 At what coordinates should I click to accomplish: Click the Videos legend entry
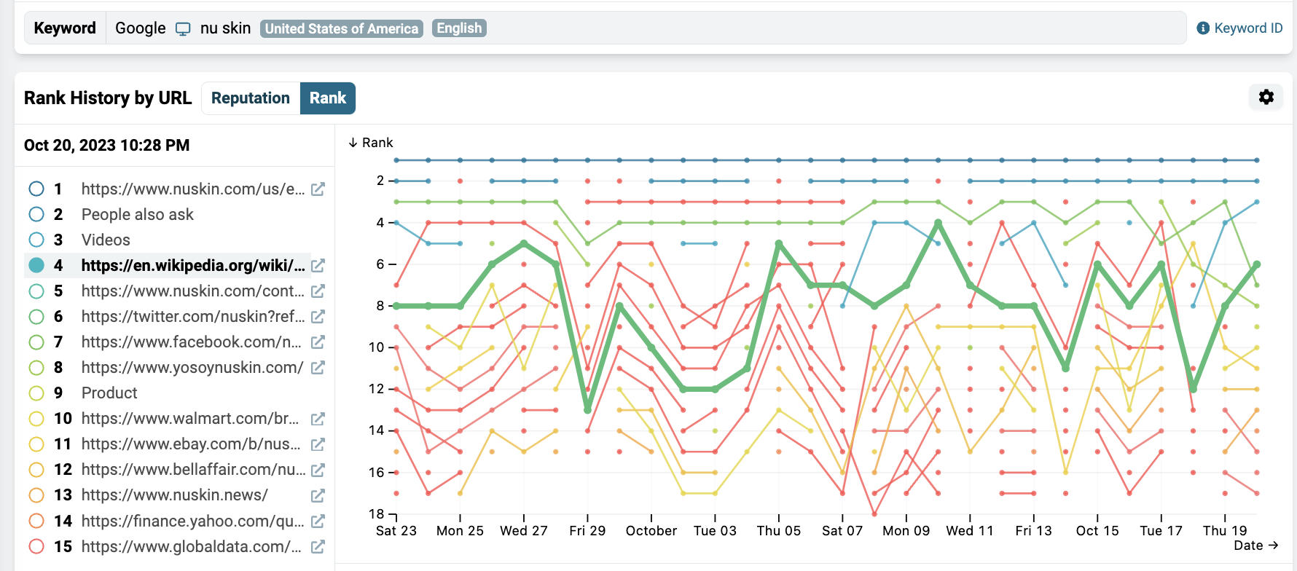pos(106,240)
